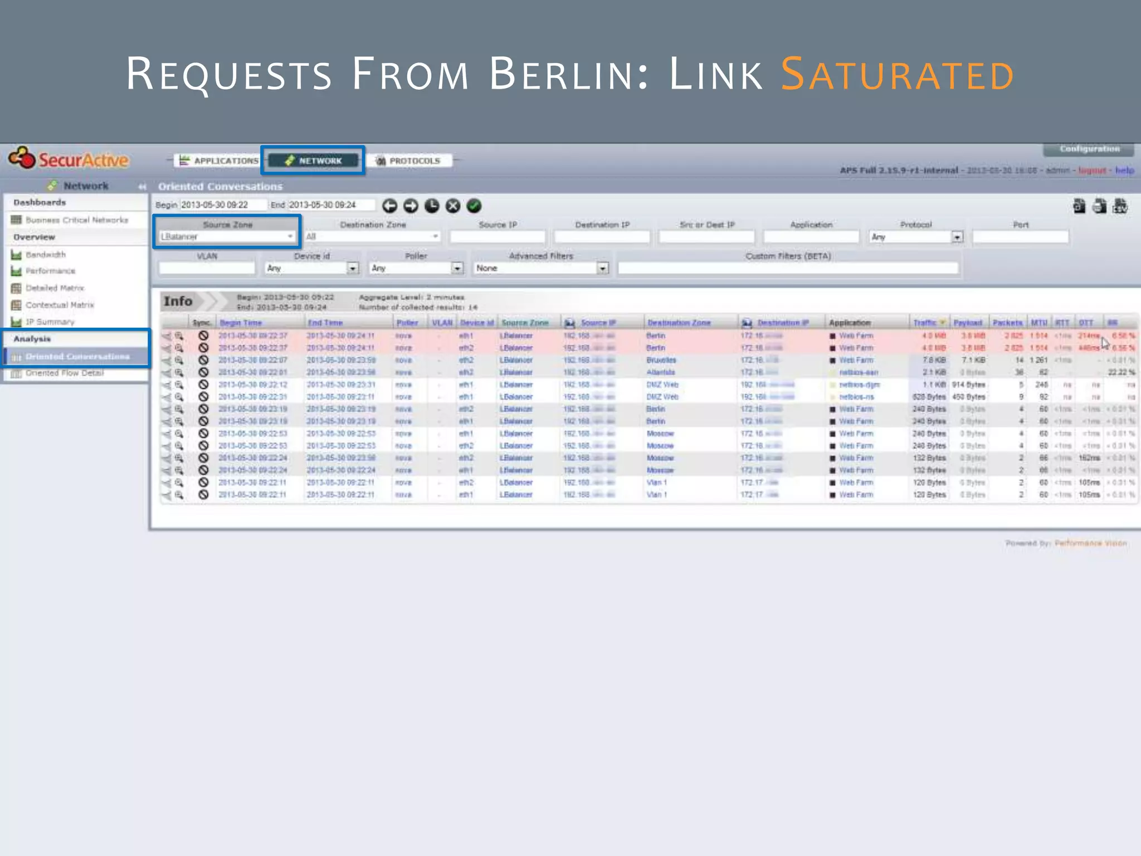Click the Atlantide destination zone link
The image size is (1141, 856).
point(660,372)
